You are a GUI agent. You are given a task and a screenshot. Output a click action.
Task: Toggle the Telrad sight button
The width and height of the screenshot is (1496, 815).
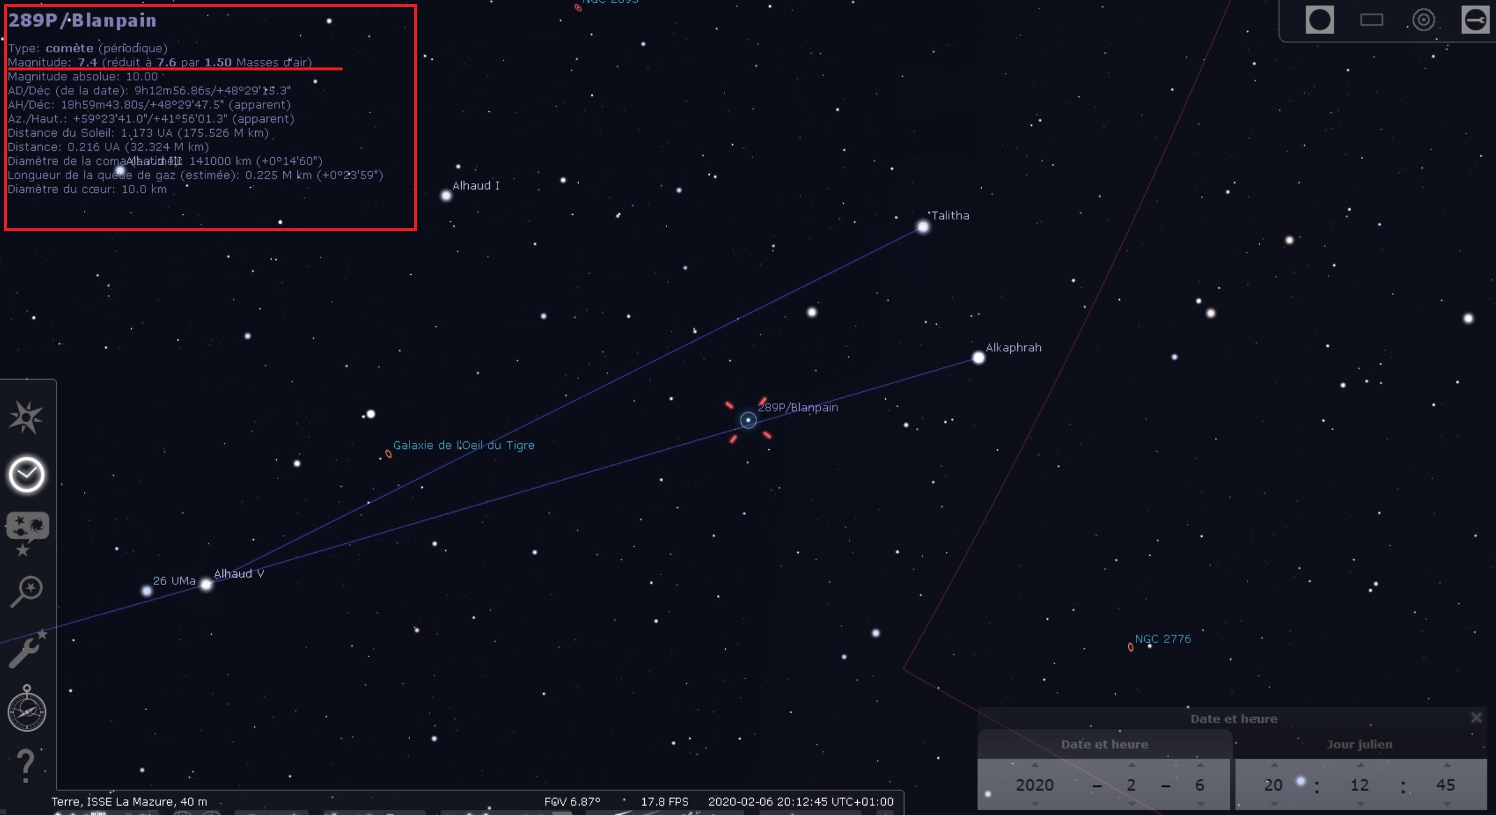[1423, 21]
